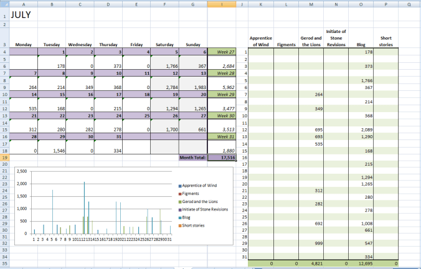Select row header 19
The height and width of the screenshot is (269, 421).
[4, 158]
